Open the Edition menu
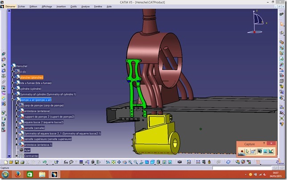Screen dimensions: 287x180 click(33, 6)
